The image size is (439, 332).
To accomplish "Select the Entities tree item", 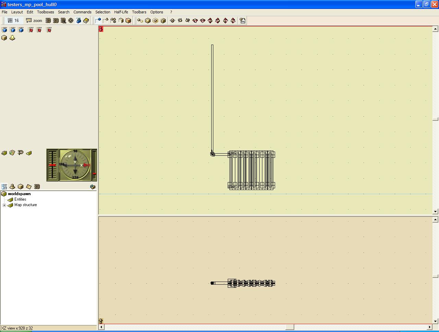I will coord(20,199).
